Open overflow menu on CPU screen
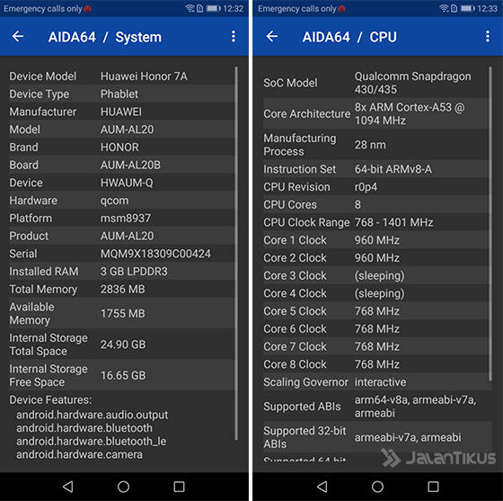The width and height of the screenshot is (503, 501). pyautogui.click(x=487, y=36)
